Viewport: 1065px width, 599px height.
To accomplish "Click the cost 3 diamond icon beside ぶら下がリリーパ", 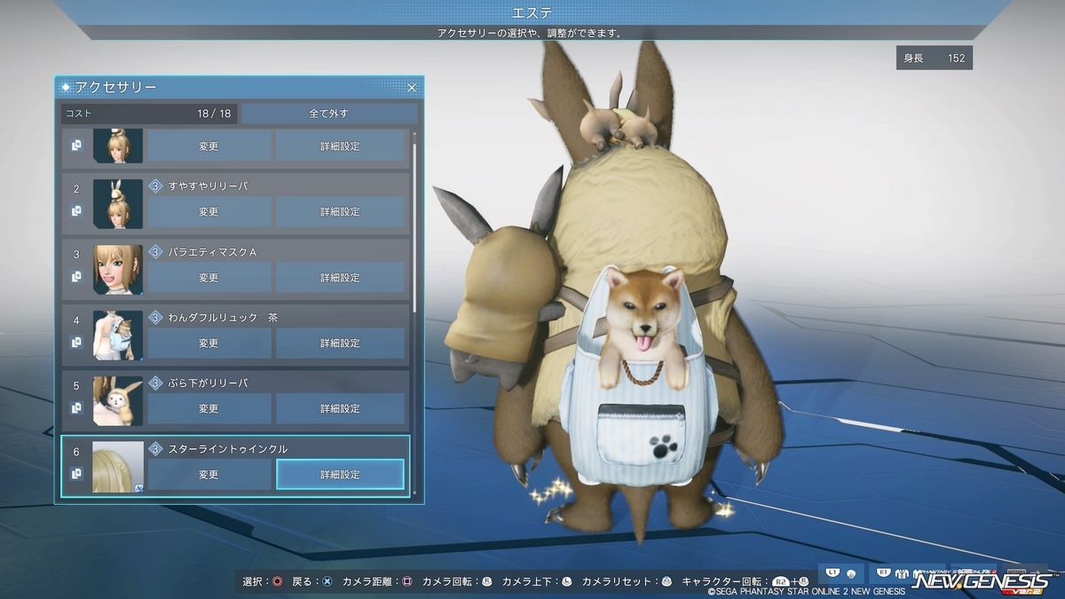I will [x=155, y=383].
